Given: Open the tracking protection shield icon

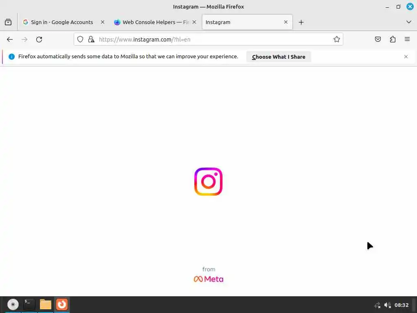Looking at the screenshot, I should [80, 40].
